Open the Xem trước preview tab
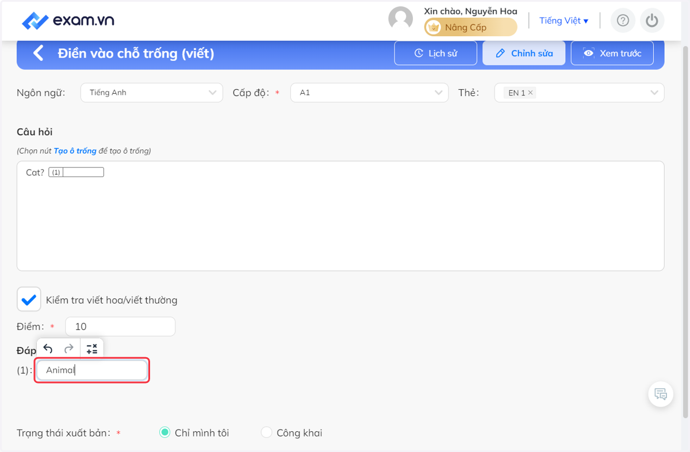The height and width of the screenshot is (452, 690). click(612, 53)
